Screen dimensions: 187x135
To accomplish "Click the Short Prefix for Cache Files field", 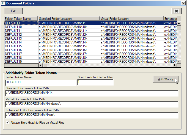I will coord(95,82).
